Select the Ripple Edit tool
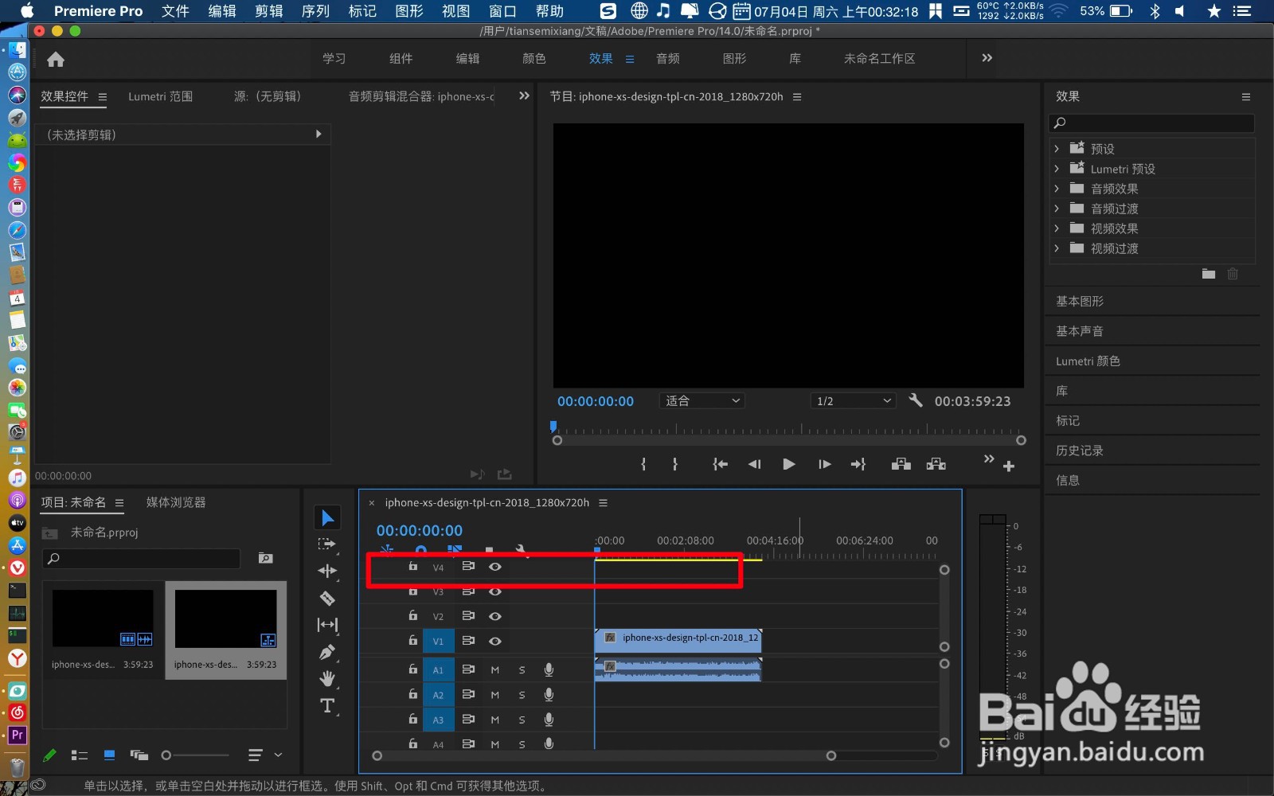Image resolution: width=1274 pixels, height=796 pixels. (x=327, y=571)
